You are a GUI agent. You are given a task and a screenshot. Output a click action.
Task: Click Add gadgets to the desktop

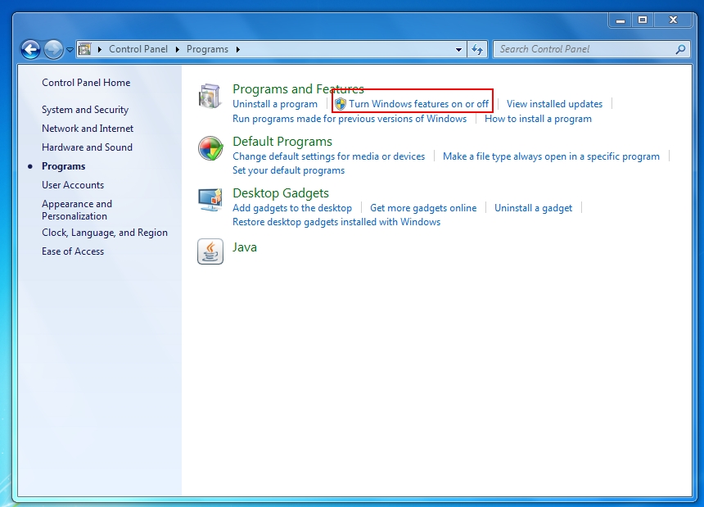tap(292, 208)
